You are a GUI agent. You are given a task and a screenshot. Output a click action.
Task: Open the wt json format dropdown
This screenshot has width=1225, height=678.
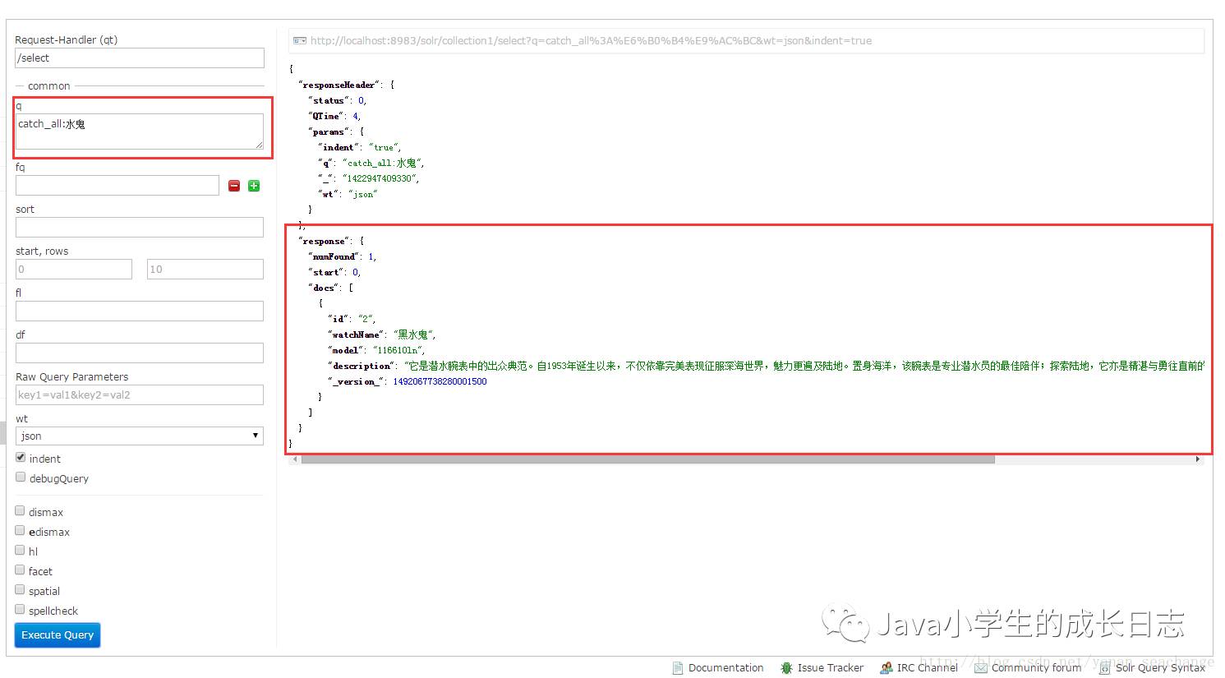coord(140,436)
